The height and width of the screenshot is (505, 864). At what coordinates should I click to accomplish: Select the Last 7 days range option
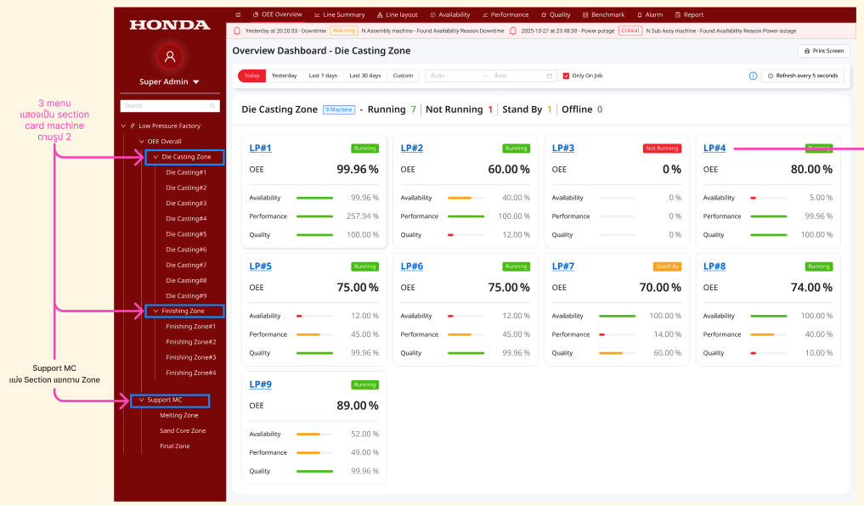(323, 76)
